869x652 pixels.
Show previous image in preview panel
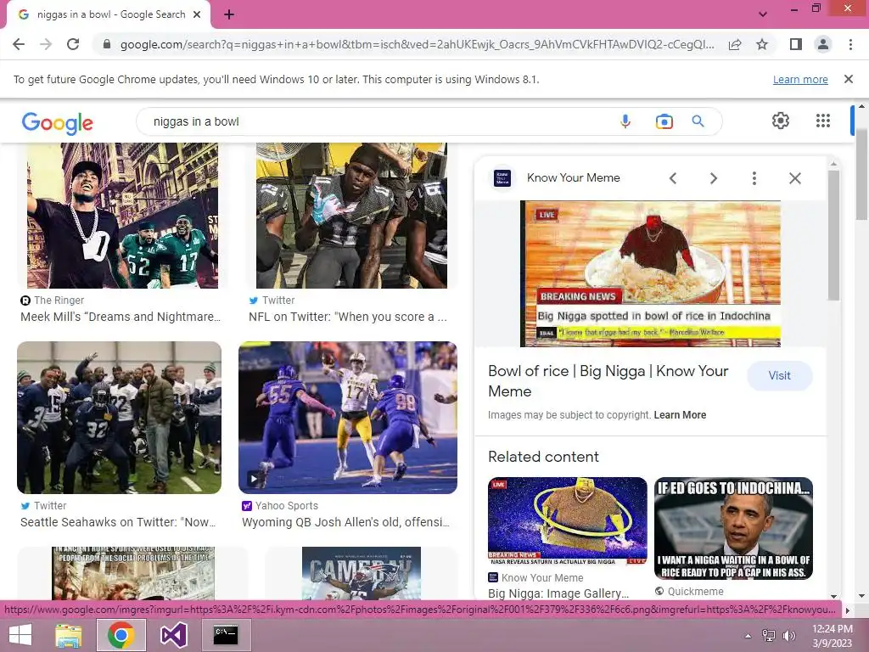673,178
